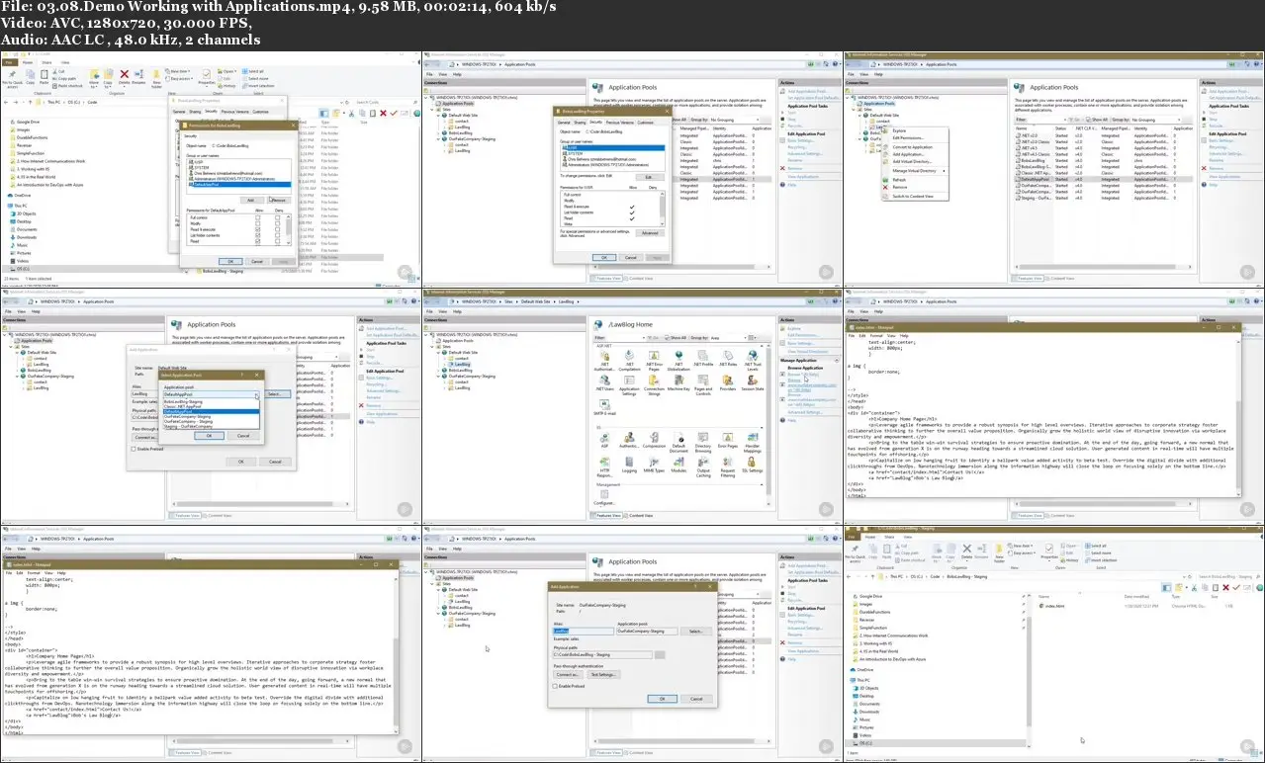The image size is (1265, 763).
Task: Open Request Filtering feature icon
Action: click(x=728, y=468)
